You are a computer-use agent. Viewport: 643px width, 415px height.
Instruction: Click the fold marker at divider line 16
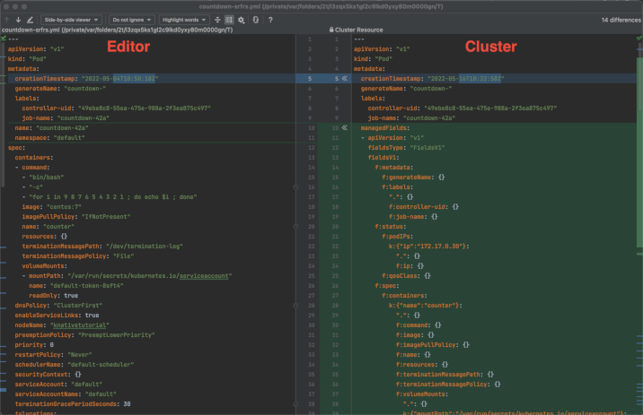click(295, 187)
